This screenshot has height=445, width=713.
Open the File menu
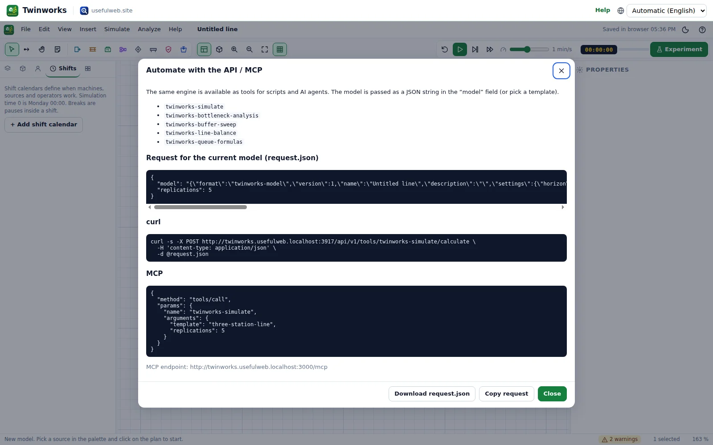[26, 29]
